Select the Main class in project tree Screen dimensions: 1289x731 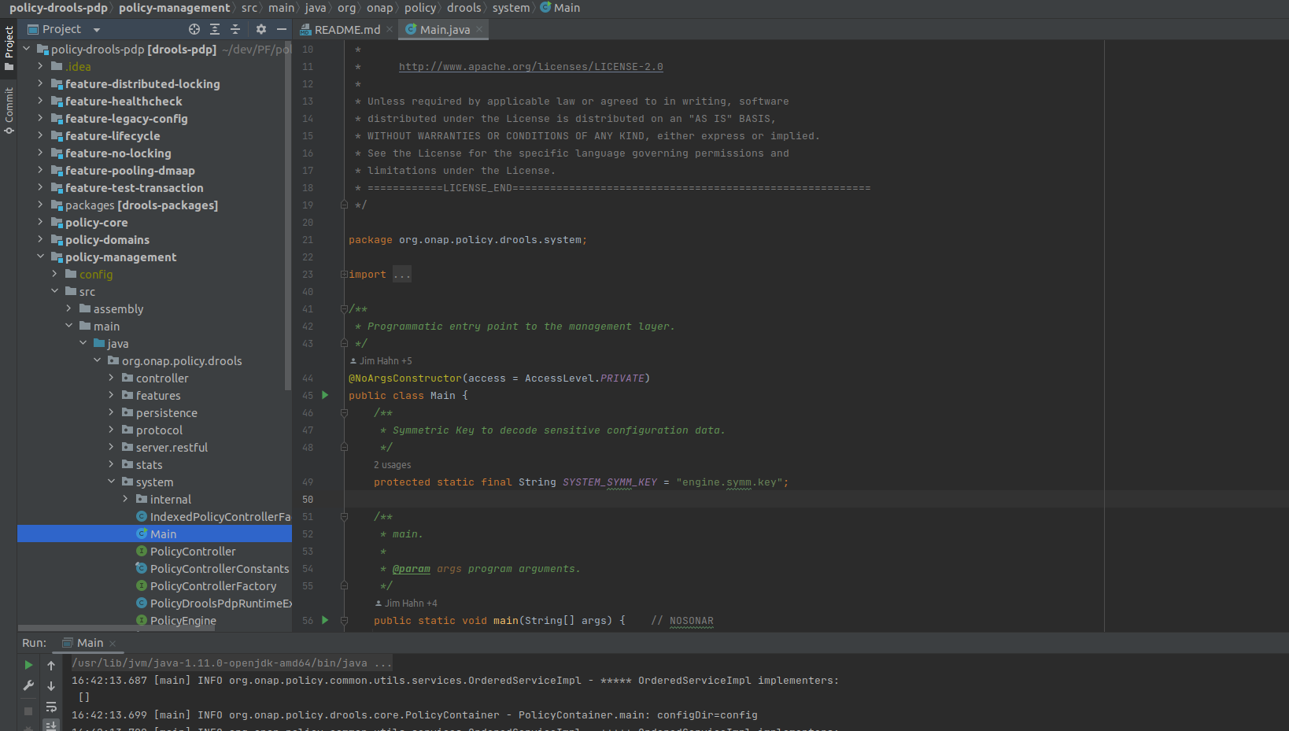point(154,533)
